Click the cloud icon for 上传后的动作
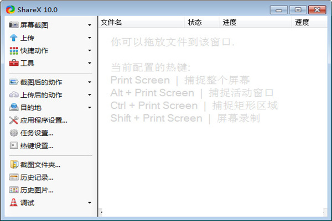The image size is (332, 221). click(x=14, y=94)
